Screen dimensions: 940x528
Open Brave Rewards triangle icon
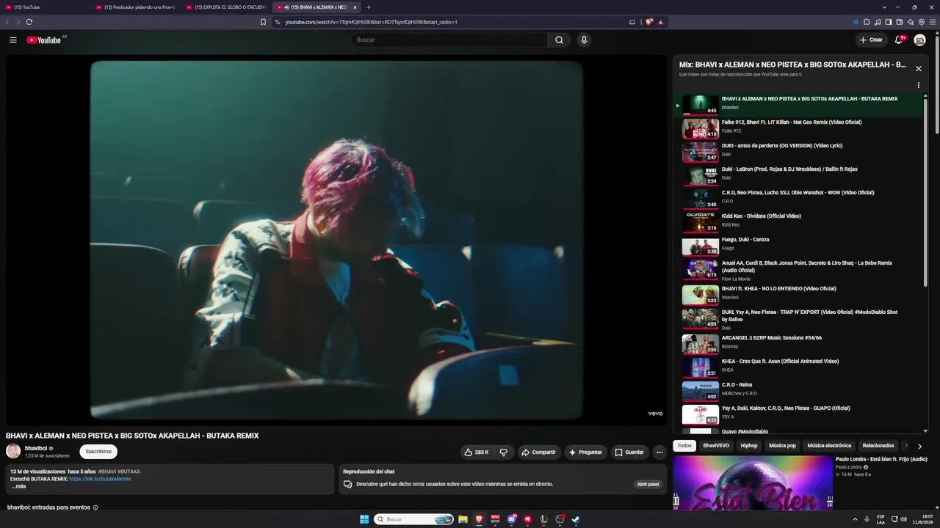pyautogui.click(x=661, y=22)
